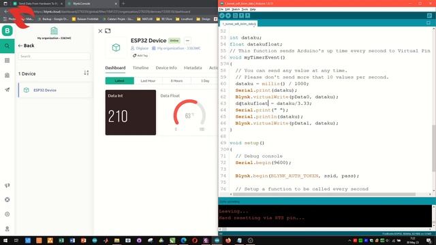The image size is (436, 245).
Task: Click Arduino New sketch icon
Action: [235, 16]
